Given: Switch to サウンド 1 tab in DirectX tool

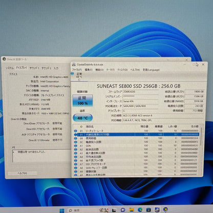Looking at the screenshot, I should coord(34,68).
